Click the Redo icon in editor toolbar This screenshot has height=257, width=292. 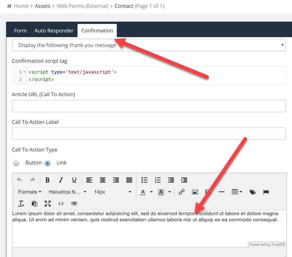tap(32, 180)
